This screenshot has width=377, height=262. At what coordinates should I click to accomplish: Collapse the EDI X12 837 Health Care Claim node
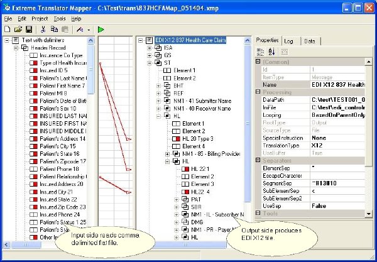tap(141, 40)
